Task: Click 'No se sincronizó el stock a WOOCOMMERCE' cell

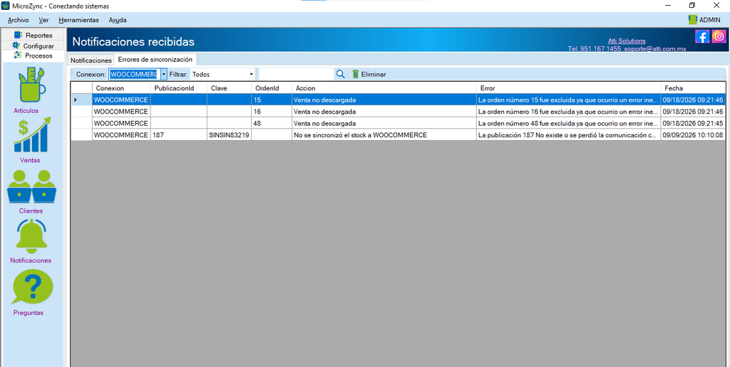Action: click(x=384, y=134)
